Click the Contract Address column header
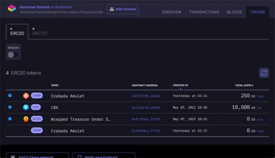 click(x=145, y=85)
